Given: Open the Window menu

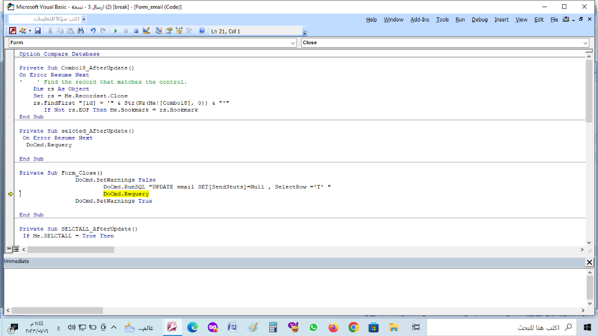Looking at the screenshot, I should (x=393, y=20).
